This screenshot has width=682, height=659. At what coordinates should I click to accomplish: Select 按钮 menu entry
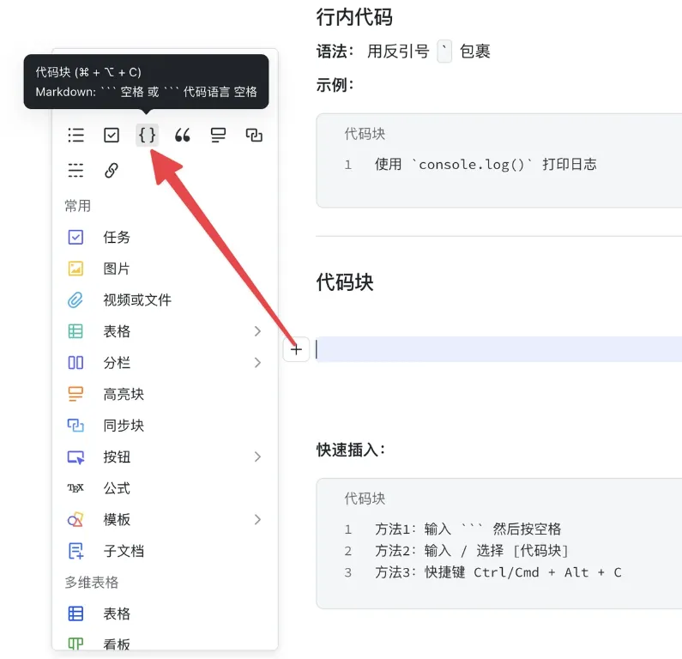point(165,456)
